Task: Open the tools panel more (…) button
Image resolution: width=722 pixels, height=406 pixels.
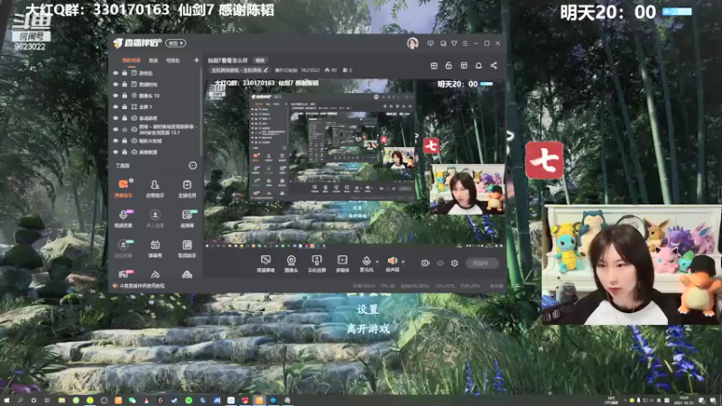Action: tap(192, 165)
